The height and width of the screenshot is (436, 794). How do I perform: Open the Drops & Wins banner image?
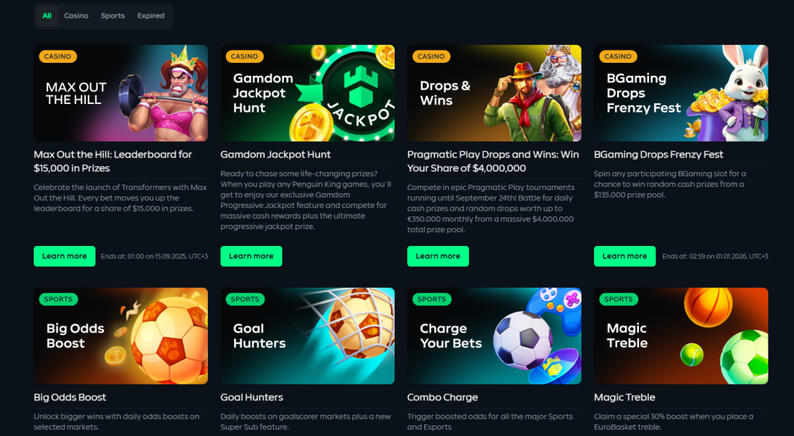[494, 93]
